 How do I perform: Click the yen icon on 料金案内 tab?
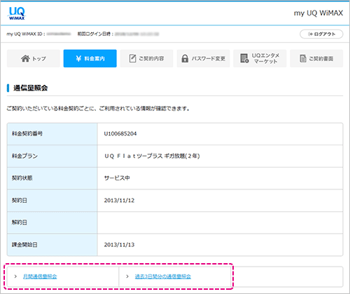coord(78,58)
